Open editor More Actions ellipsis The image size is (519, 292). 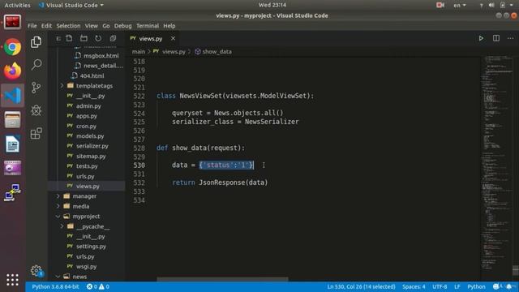pyautogui.click(x=510, y=38)
